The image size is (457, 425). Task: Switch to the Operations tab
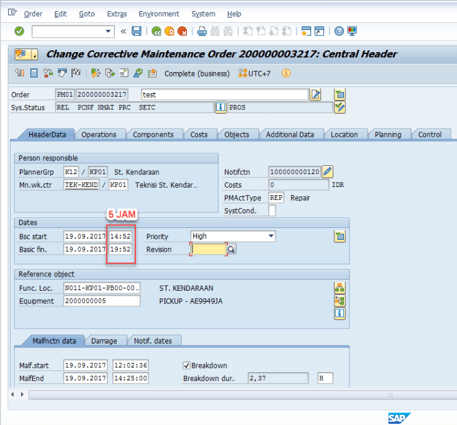99,134
